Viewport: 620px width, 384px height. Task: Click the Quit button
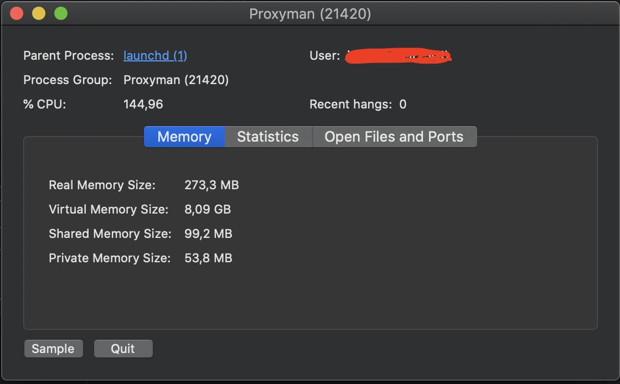pos(123,349)
